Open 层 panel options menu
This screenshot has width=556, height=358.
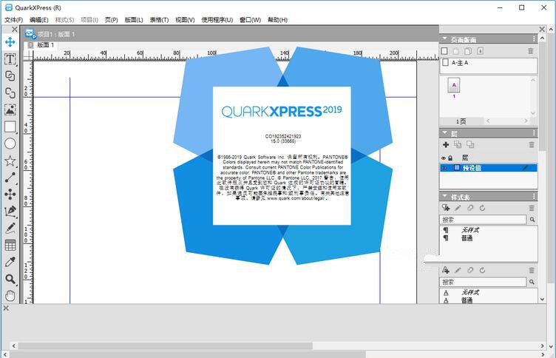click(534, 133)
